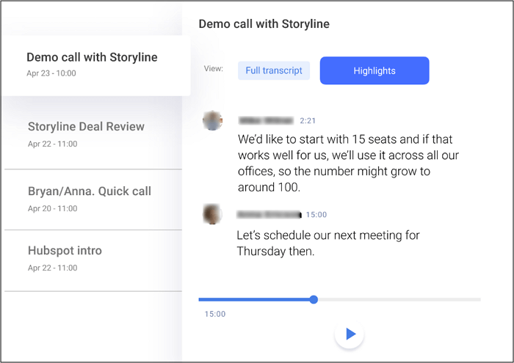The height and width of the screenshot is (363, 514).
Task: Click the Apr 20 - 11:00 date in sidebar
Action: point(52,209)
